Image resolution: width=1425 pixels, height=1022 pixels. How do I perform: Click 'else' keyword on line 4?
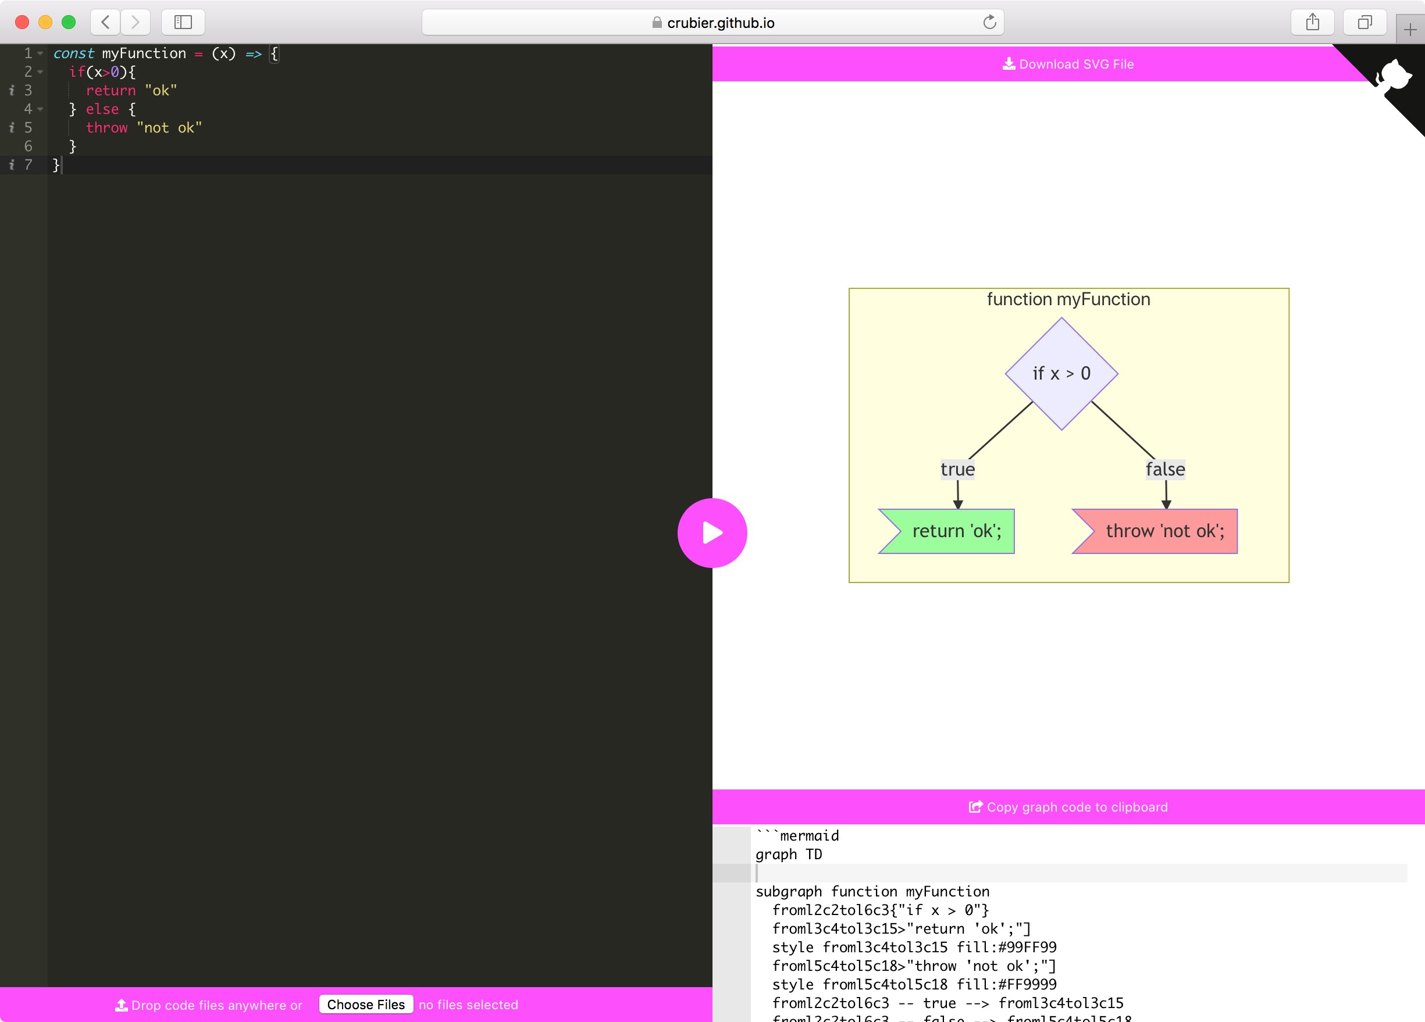[x=102, y=109]
